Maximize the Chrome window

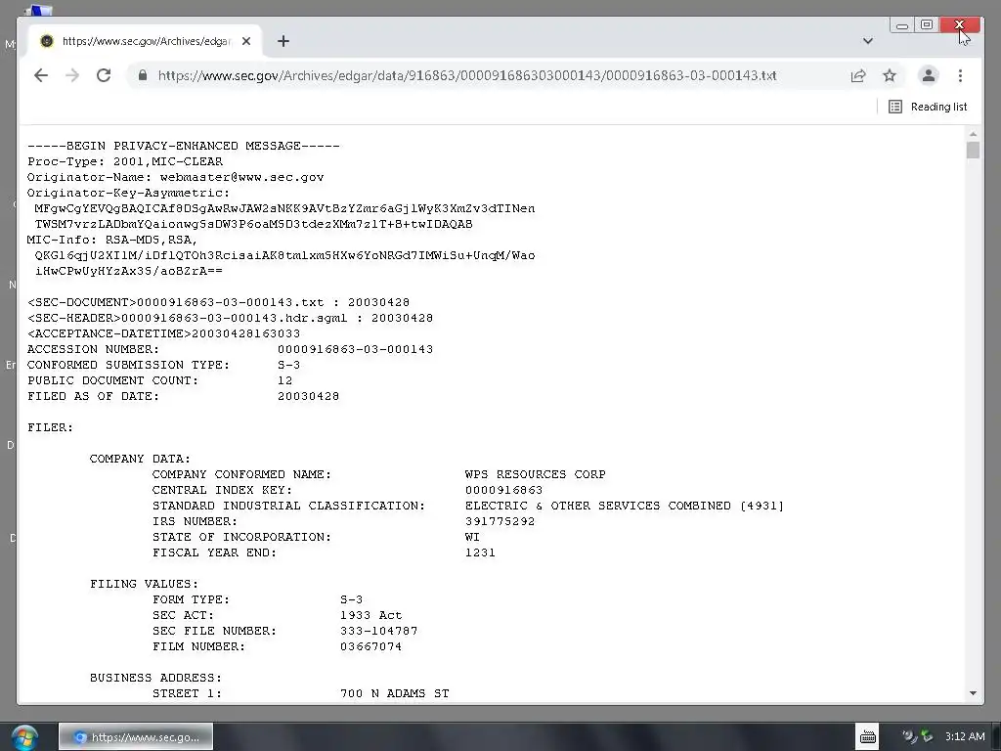[x=927, y=24]
